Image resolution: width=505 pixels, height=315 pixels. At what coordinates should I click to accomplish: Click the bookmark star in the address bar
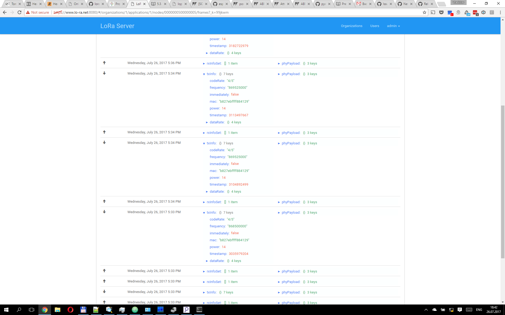pyautogui.click(x=424, y=12)
